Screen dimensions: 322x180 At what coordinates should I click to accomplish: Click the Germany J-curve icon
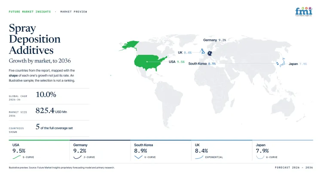[77, 157]
